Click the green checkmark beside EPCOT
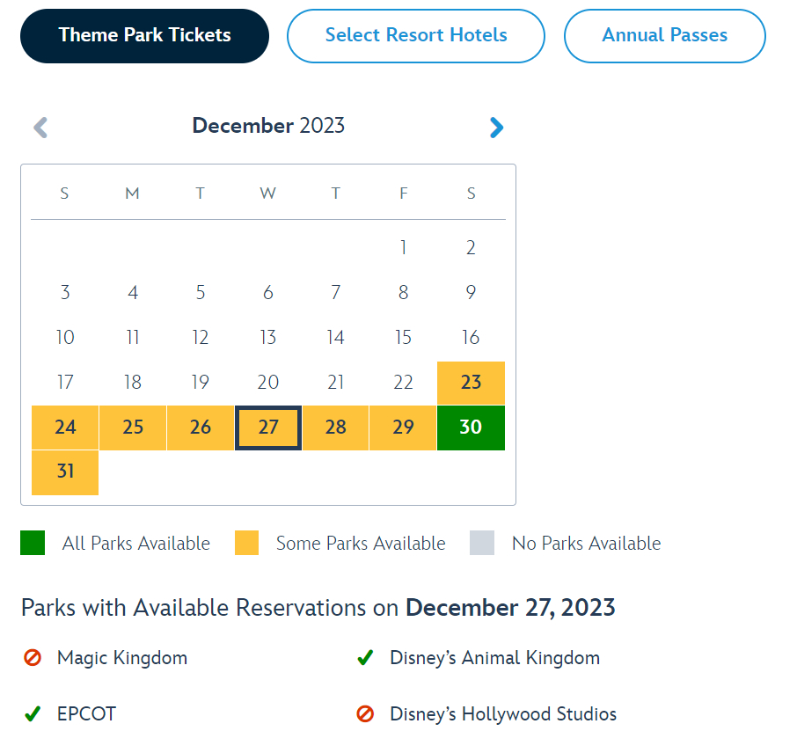Image resolution: width=797 pixels, height=753 pixels. tap(33, 714)
